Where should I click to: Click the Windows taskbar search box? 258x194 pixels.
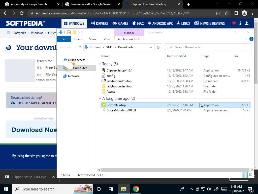pyautogui.click(x=52, y=189)
